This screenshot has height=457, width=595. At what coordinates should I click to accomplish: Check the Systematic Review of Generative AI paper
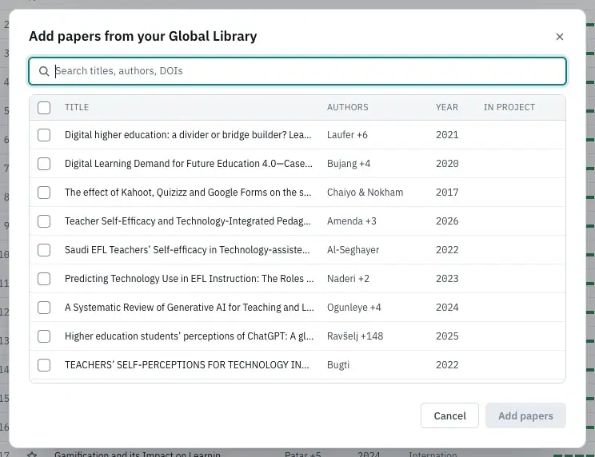coord(44,308)
